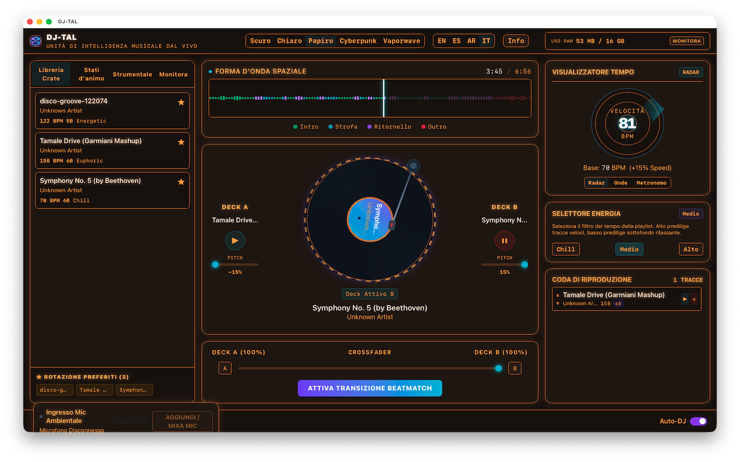This screenshot has height=462, width=740.
Task: Toggle the Auto-DJ switch
Action: [698, 421]
